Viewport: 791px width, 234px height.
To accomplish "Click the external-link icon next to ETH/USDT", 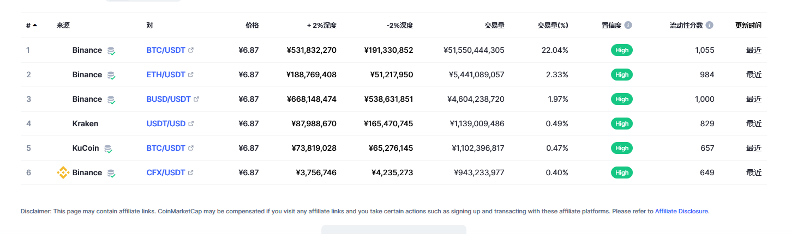I will [191, 75].
